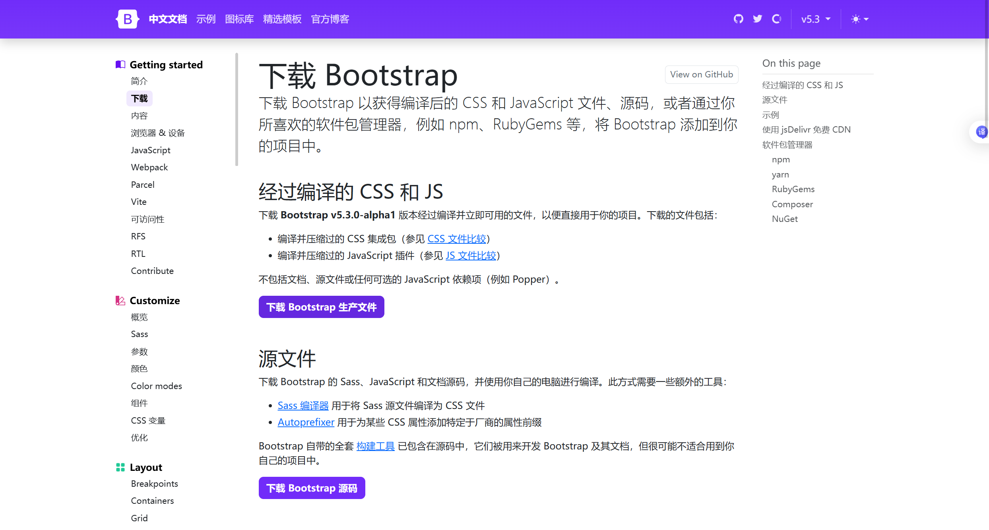Jump to npm via On this page list
989x530 pixels.
[781, 159]
